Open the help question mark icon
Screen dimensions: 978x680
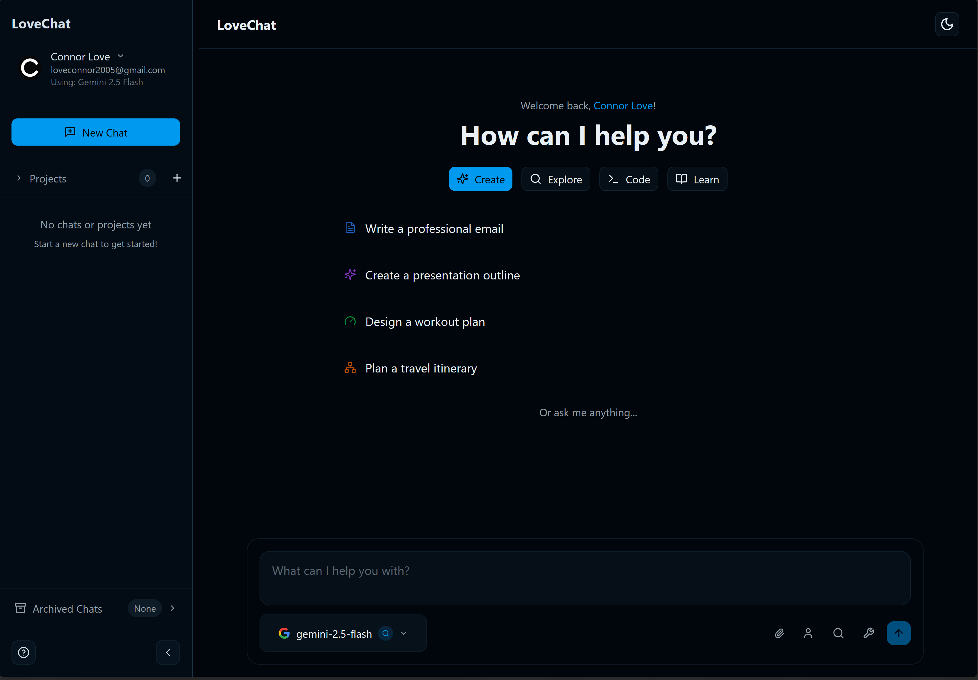click(24, 652)
